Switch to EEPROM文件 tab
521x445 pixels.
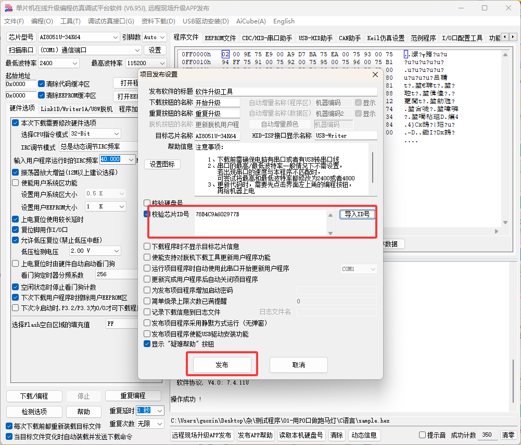(x=220, y=38)
